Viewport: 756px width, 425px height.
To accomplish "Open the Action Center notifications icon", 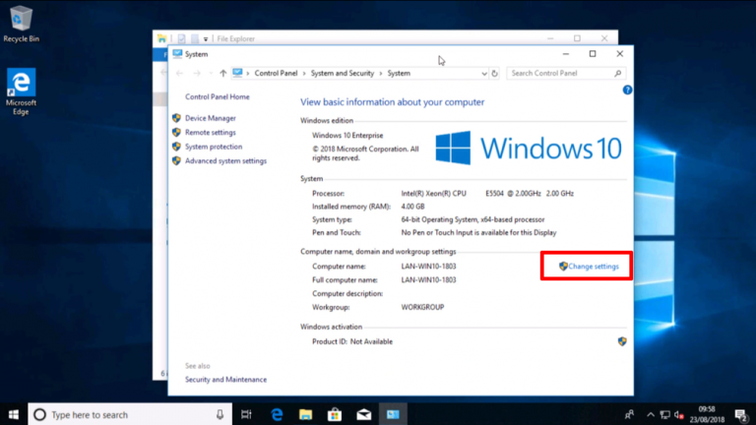I will 741,414.
